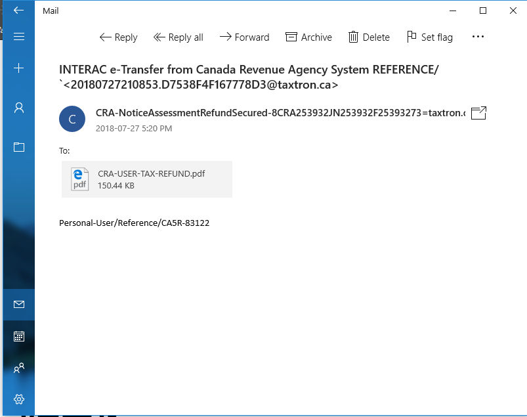Open the Folders icon in sidebar
527x417 pixels.
click(x=19, y=146)
